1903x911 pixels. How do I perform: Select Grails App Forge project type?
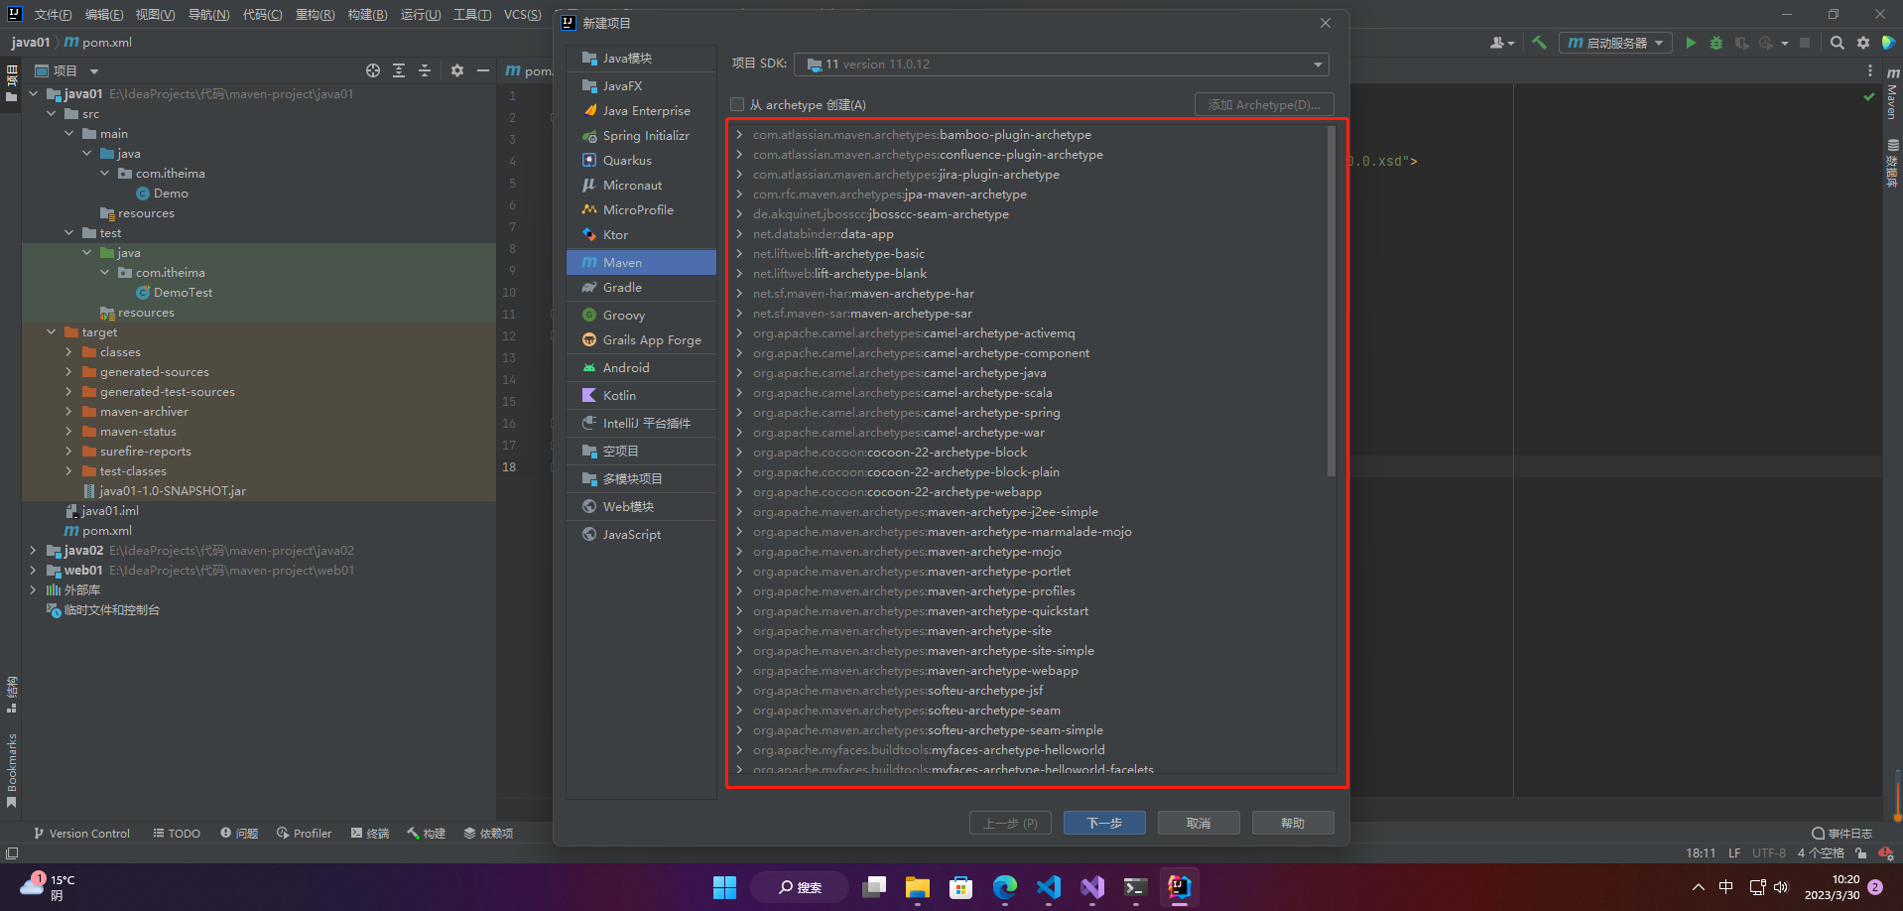[x=641, y=340]
